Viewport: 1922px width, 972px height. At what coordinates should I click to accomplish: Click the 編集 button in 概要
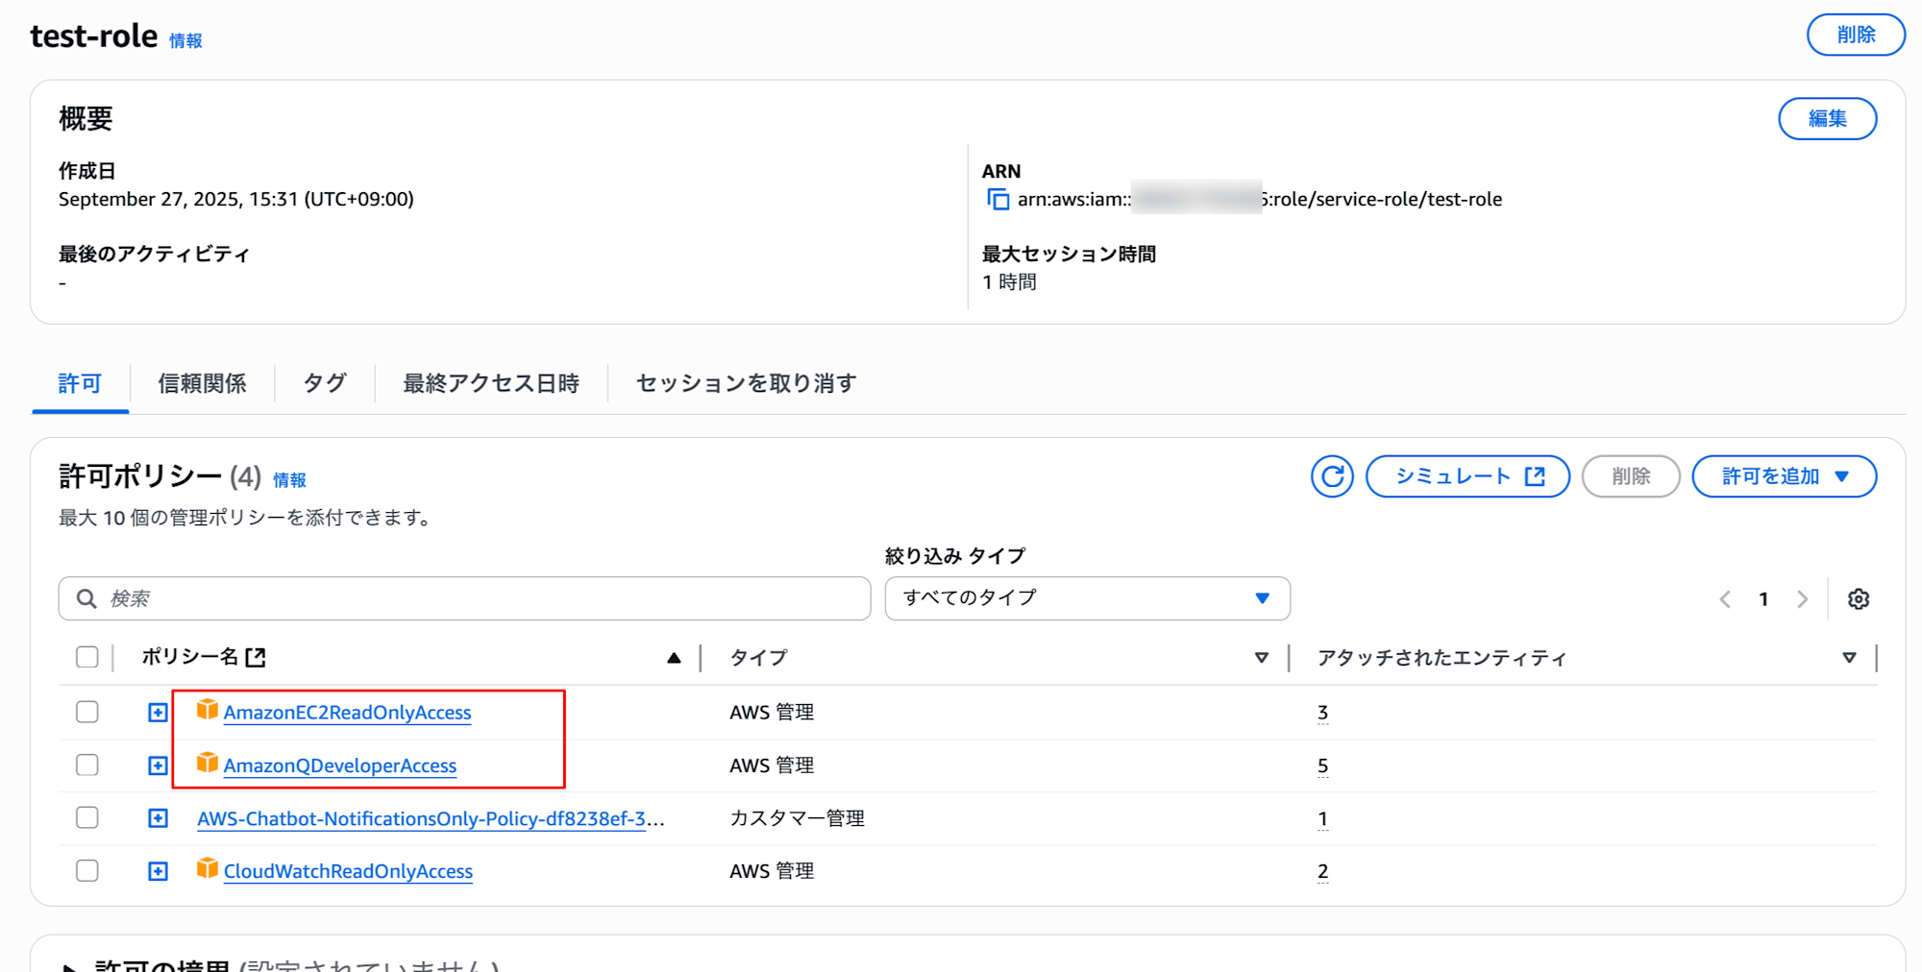1827,119
